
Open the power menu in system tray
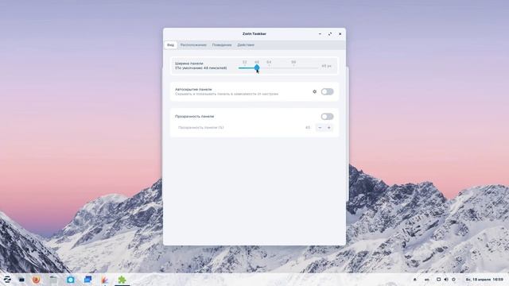454,280
